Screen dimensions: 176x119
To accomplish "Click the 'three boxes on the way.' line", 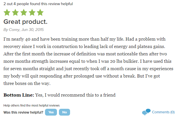I will 27,83.
